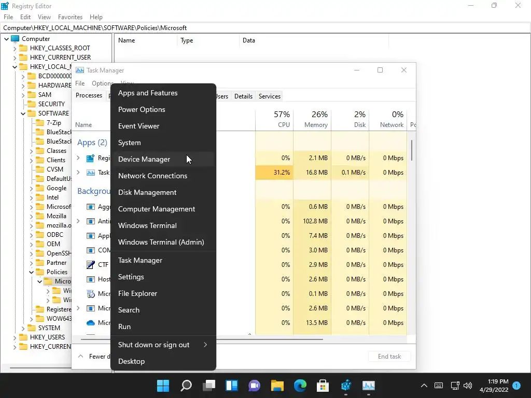531x398 pixels.
Task: Open Computer Management entry
Action: (163, 209)
